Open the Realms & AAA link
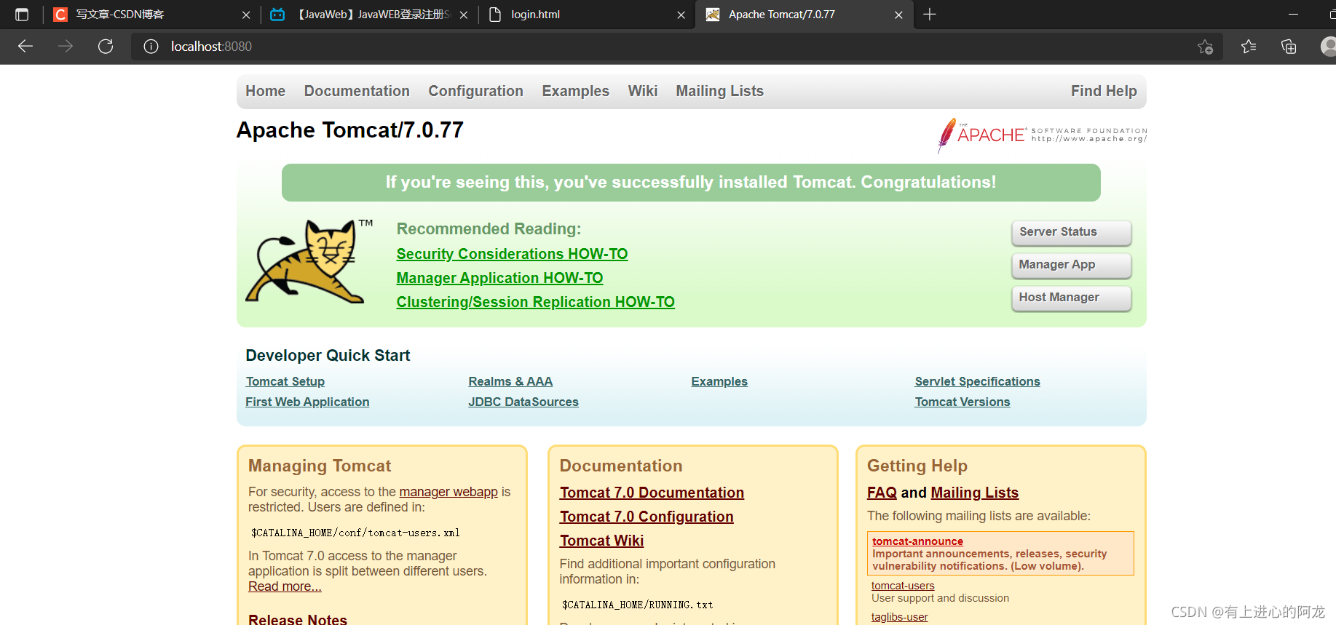 coord(510,381)
